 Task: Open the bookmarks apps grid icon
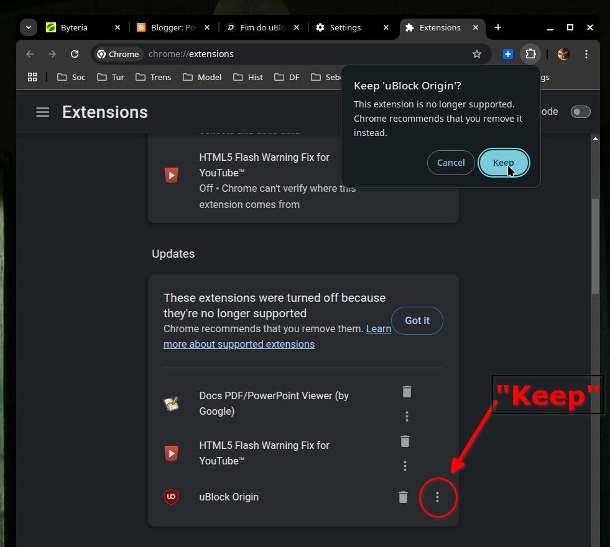(x=32, y=77)
